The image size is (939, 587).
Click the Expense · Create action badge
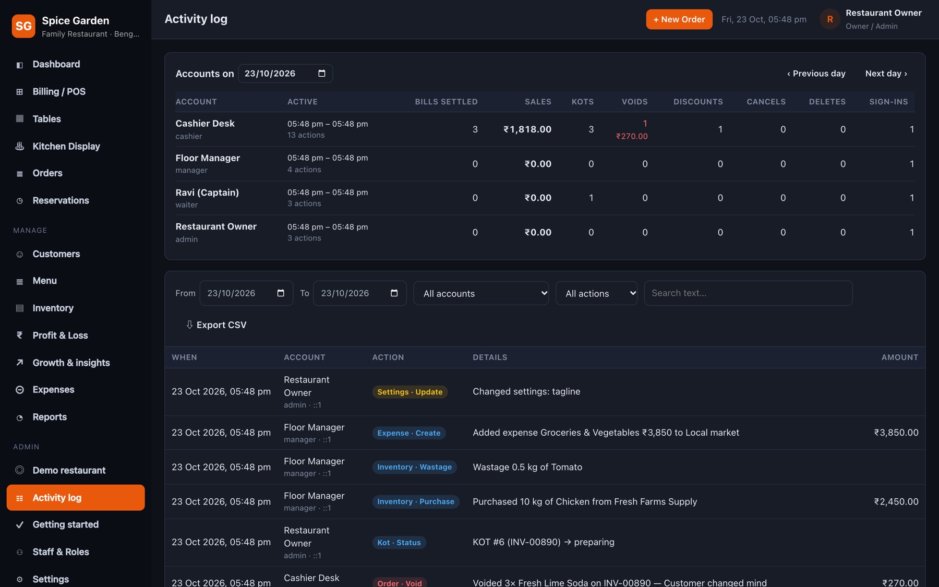pyautogui.click(x=409, y=433)
